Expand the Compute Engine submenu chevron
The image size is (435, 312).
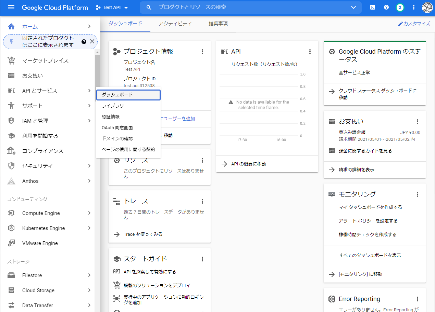(89, 213)
